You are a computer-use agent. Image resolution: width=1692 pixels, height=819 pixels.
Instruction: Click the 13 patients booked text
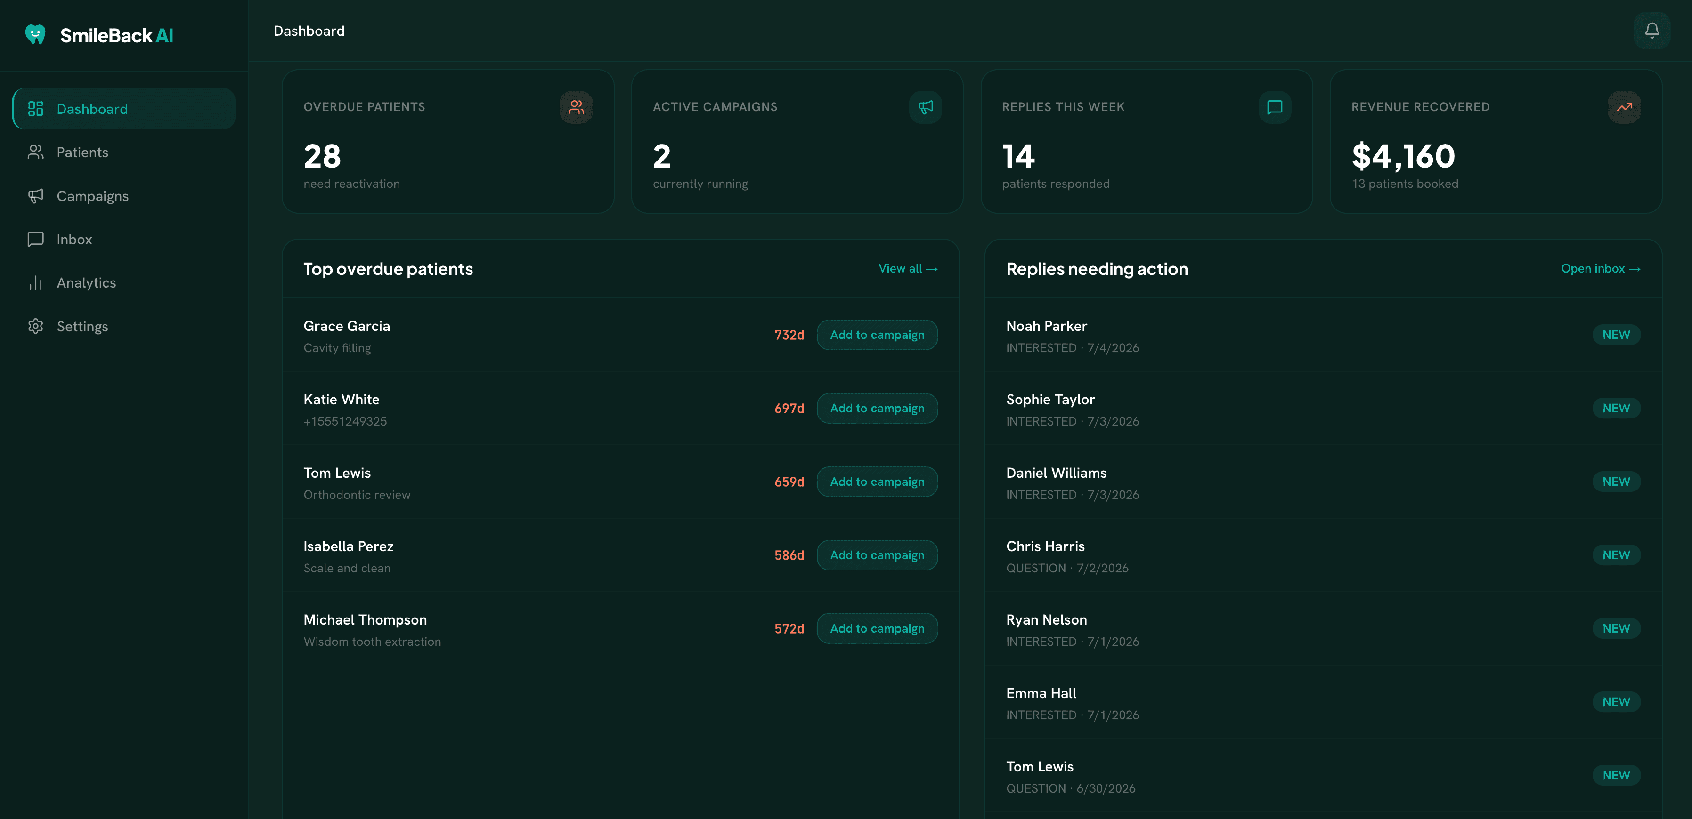point(1405,184)
